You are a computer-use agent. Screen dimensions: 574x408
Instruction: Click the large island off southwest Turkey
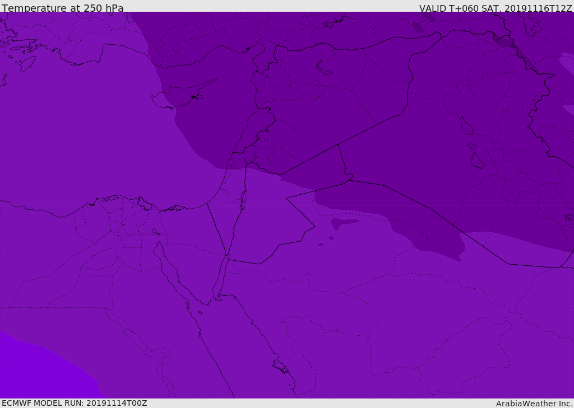pyautogui.click(x=27, y=63)
